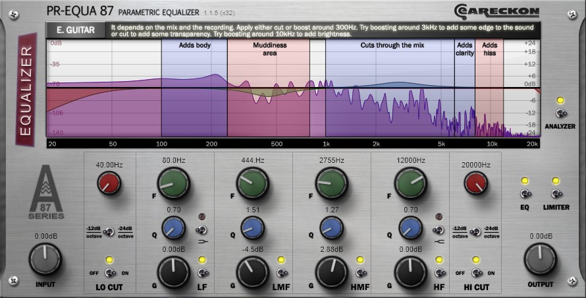Screen dimensions: 586x298
Task: Click the INPUT gain knob
Action: [45, 259]
